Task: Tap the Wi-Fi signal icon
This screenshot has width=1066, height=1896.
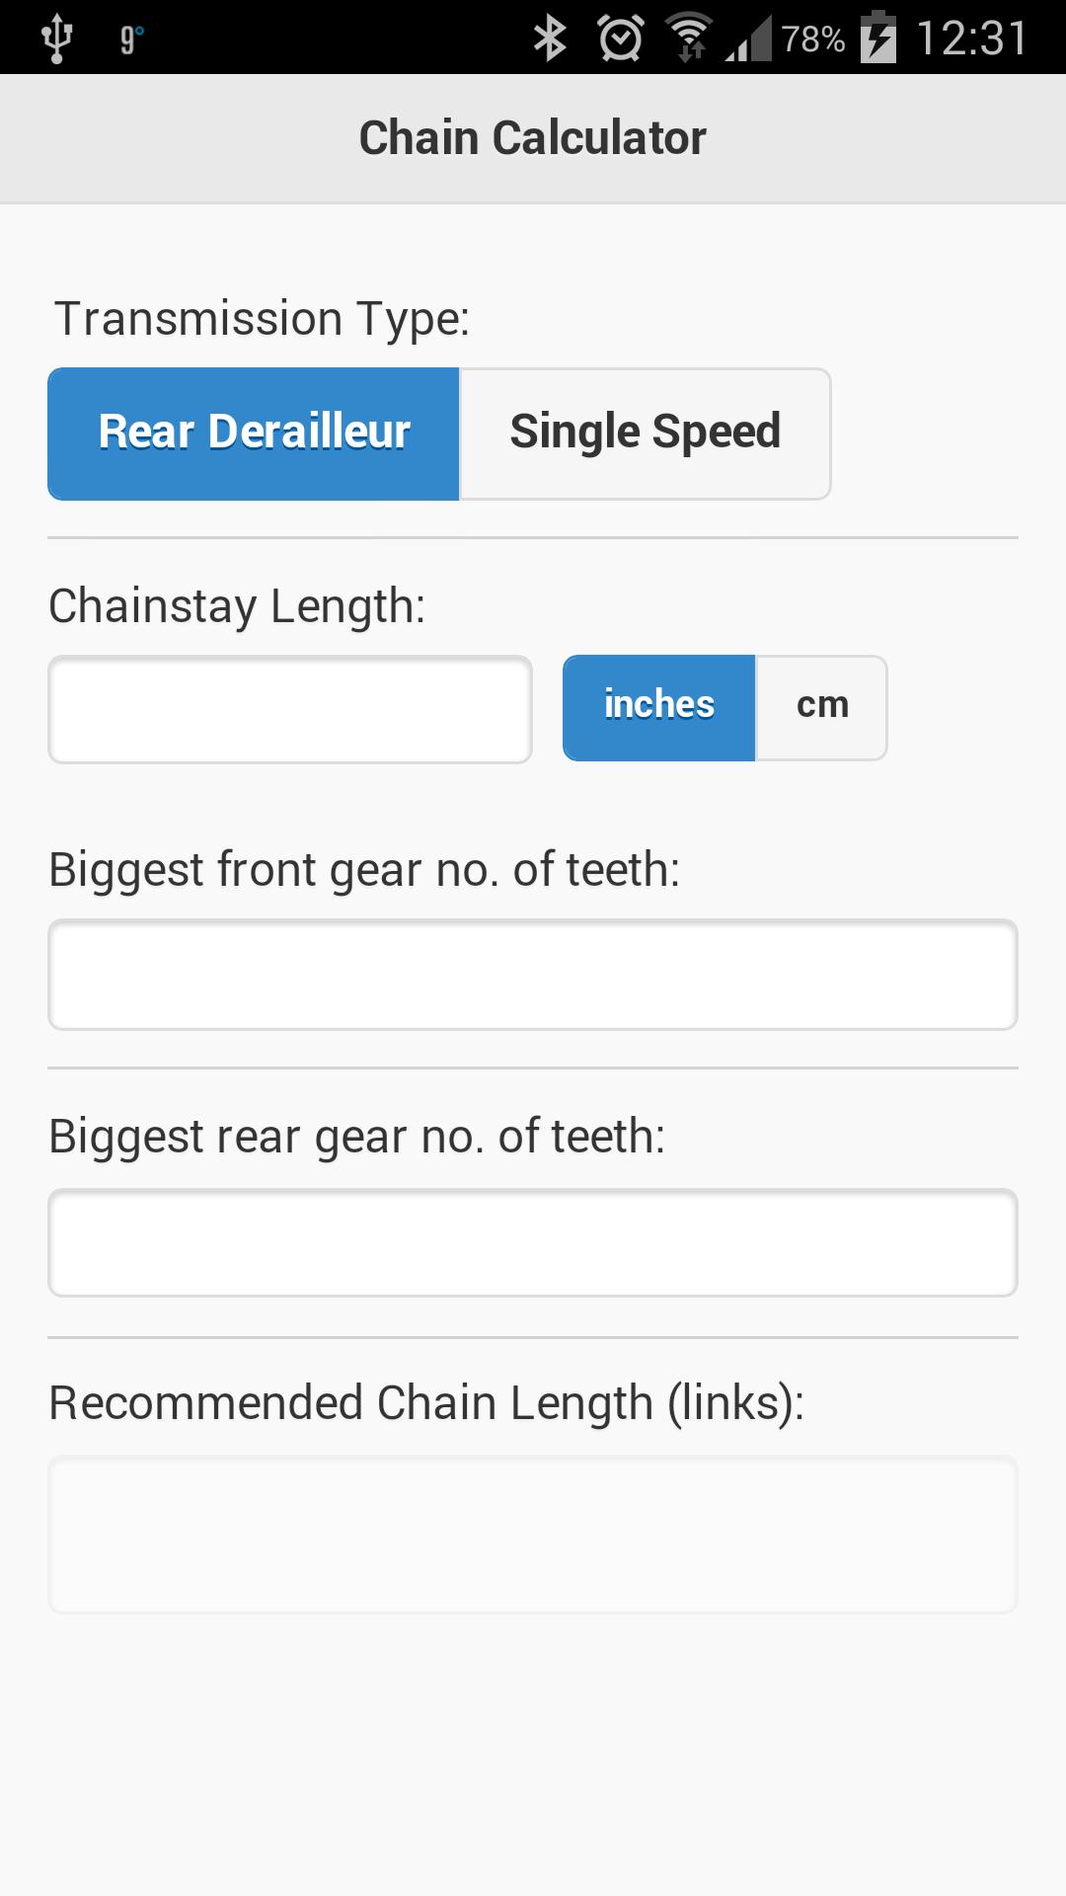Action: (690, 39)
